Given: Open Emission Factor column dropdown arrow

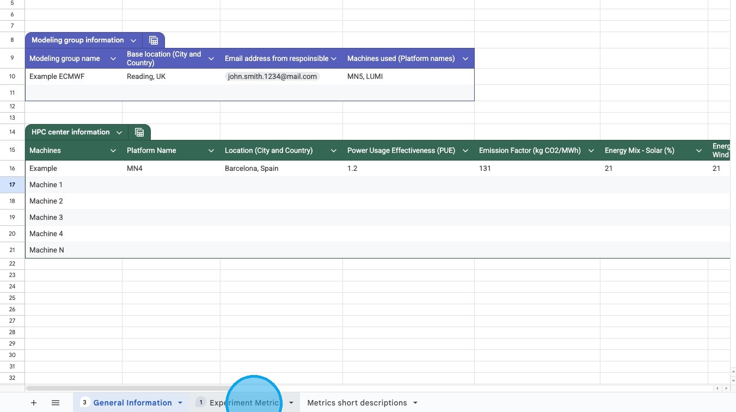Looking at the screenshot, I should pyautogui.click(x=591, y=151).
